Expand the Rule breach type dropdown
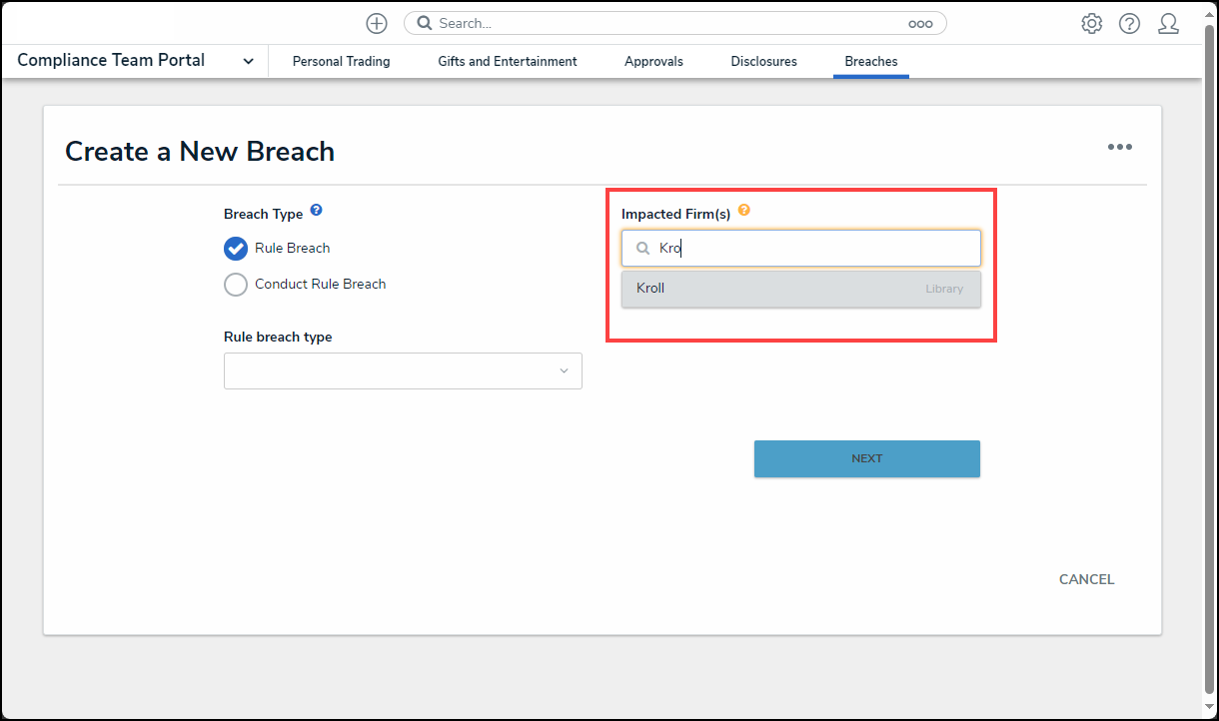This screenshot has width=1219, height=721. pos(403,371)
